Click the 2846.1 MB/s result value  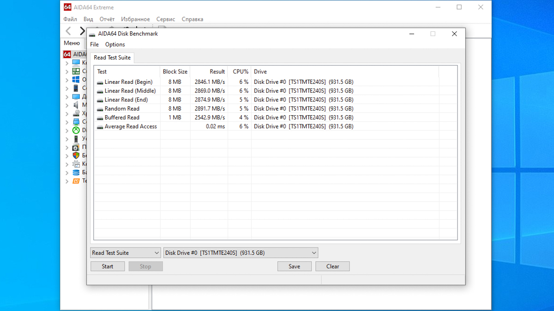pos(210,82)
